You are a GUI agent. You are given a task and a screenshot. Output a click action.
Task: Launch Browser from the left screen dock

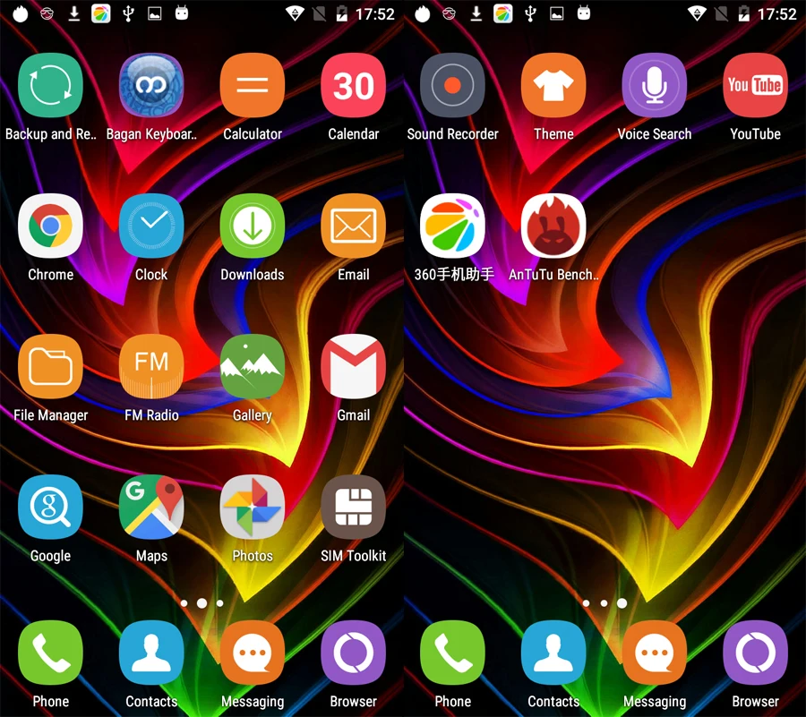[x=353, y=653]
